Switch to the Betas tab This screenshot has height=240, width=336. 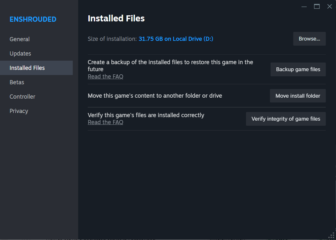(x=17, y=82)
